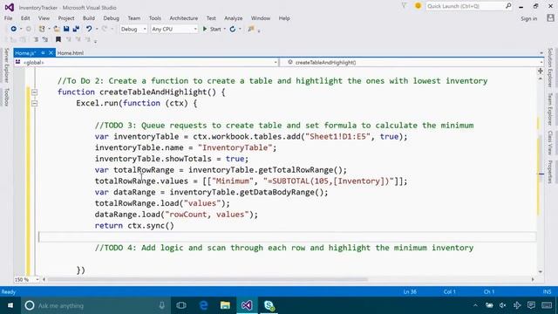558x314 pixels.
Task: Open the Team Explorer side tab
Action: tap(550, 109)
